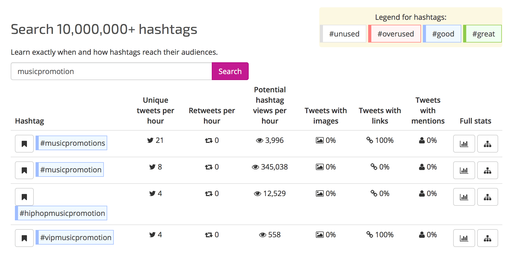Show hierarchy tree for #musicpromotions
The width and height of the screenshot is (512, 255).
click(x=487, y=144)
